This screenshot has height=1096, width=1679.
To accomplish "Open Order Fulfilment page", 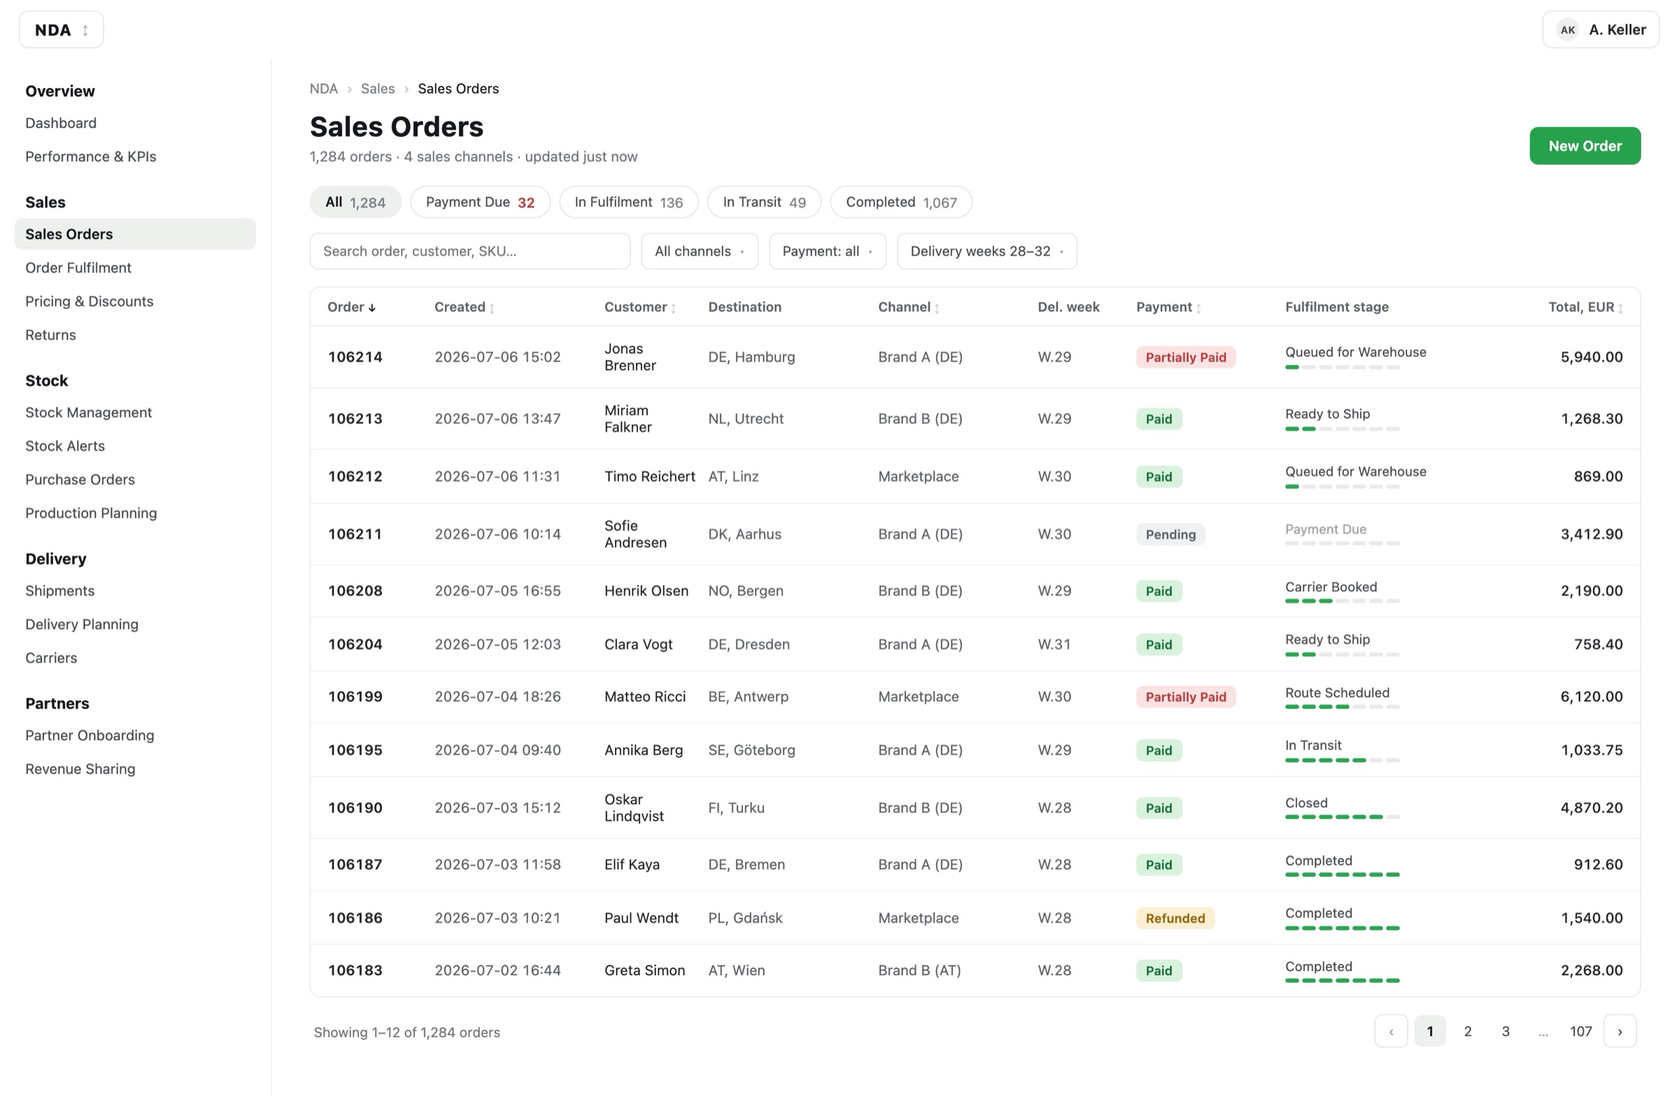I will click(78, 268).
